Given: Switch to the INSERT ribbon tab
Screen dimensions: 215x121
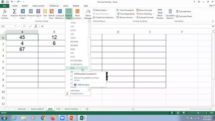Looking at the screenshot, I should point(25,6).
